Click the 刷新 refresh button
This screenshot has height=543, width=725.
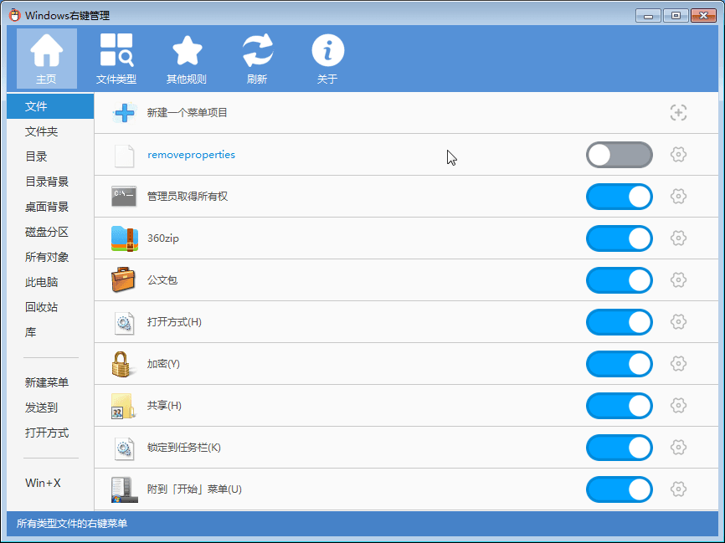point(257,59)
